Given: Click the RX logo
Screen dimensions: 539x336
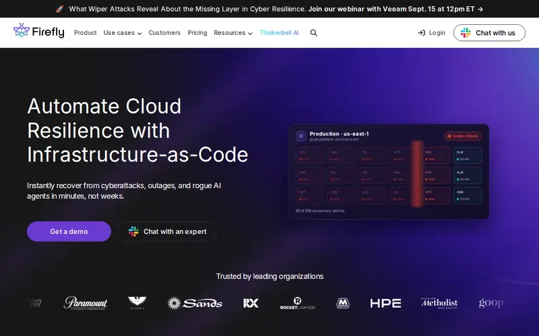Looking at the screenshot, I should (x=251, y=303).
